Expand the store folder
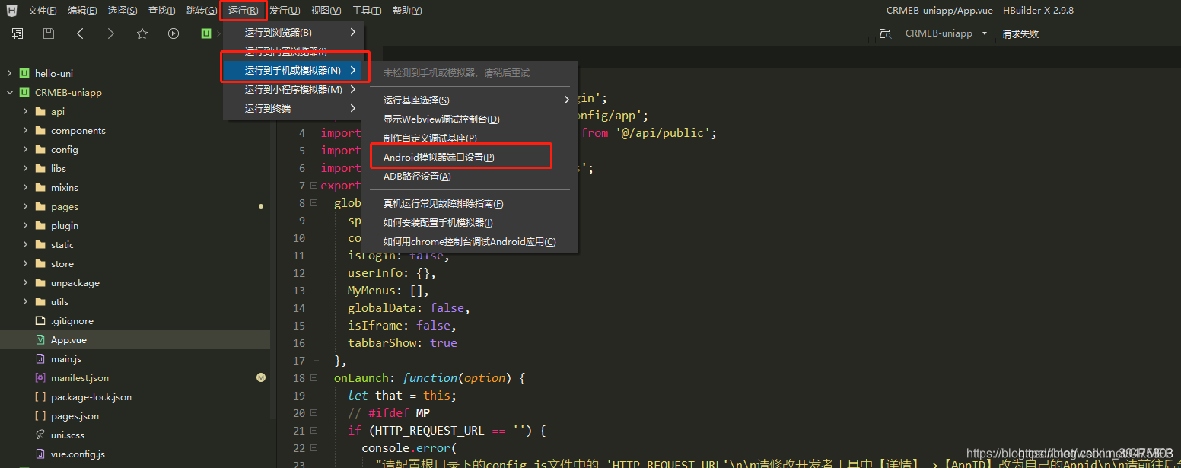This screenshot has height=468, width=1181. coord(25,263)
